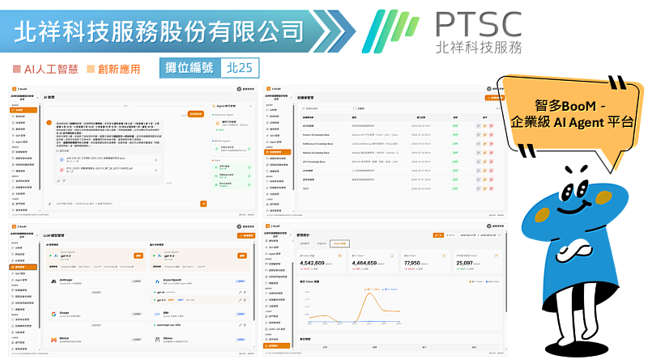Click the Mistral provider card
Image resolution: width=648 pixels, height=364 pixels.
pos(96,340)
